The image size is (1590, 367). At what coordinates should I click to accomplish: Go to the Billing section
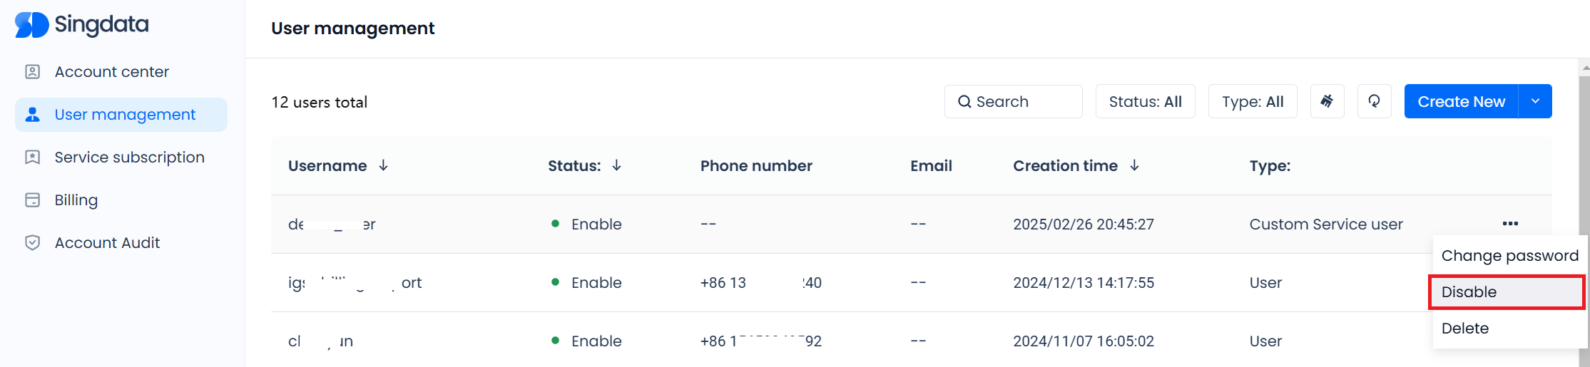tap(76, 200)
